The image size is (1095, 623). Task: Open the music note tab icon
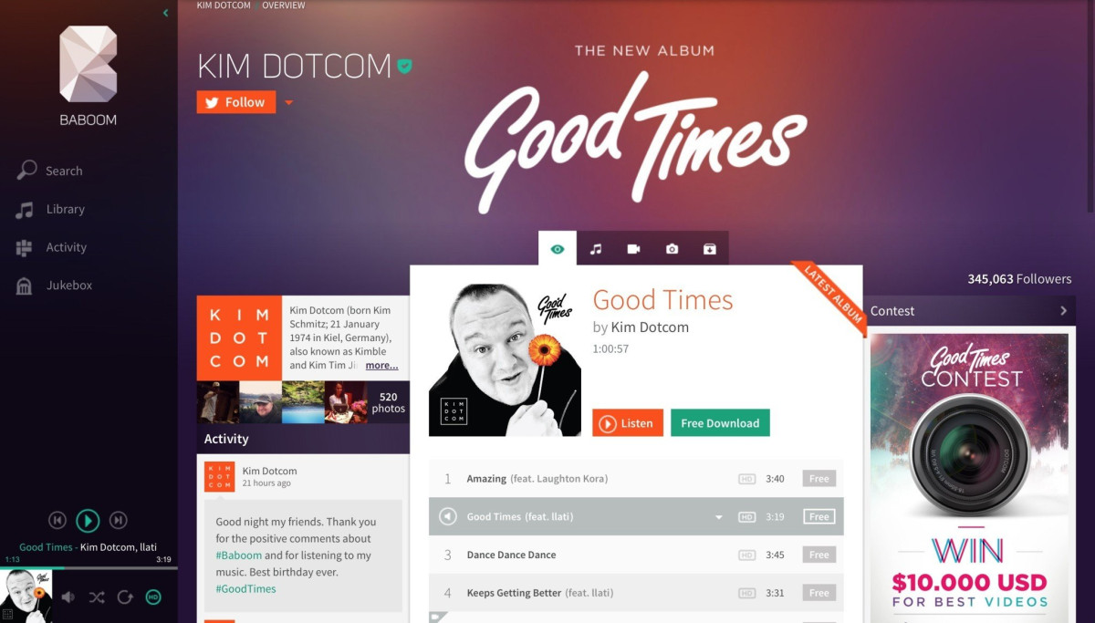596,249
